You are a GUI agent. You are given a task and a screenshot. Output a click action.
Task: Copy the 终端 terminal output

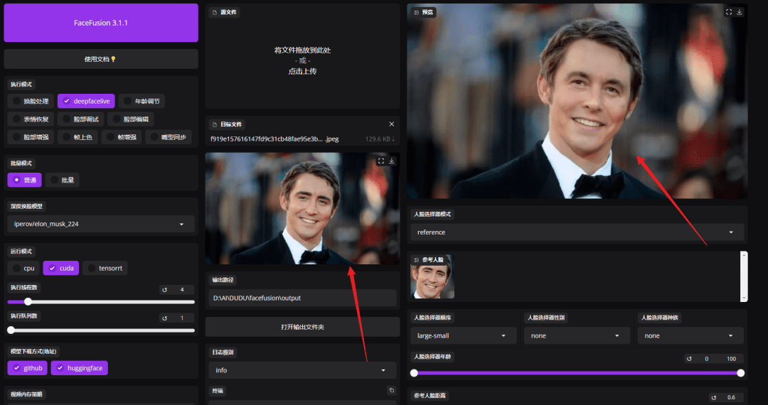click(x=391, y=390)
